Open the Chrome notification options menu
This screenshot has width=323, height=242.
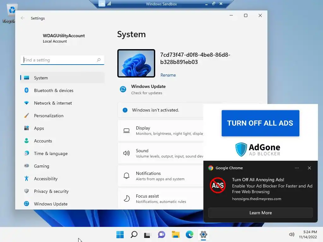click(x=297, y=168)
